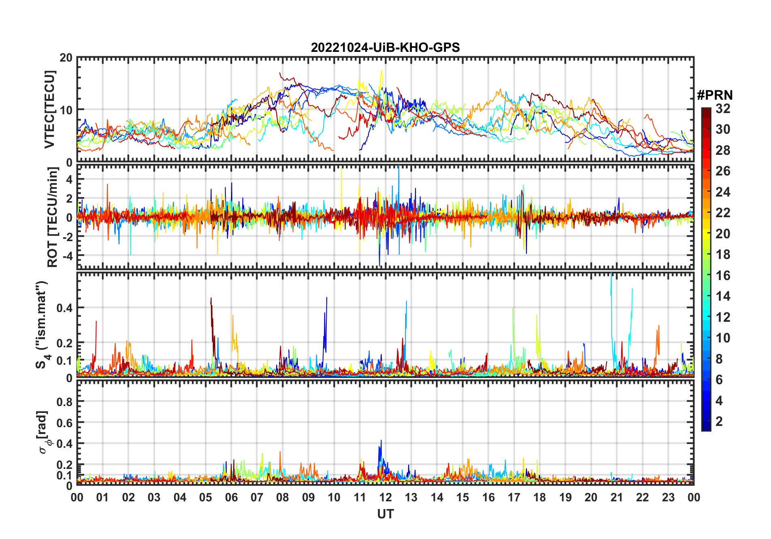Click colorbar tick label 24

(723, 192)
